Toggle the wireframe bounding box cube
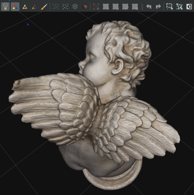 (75, 7)
